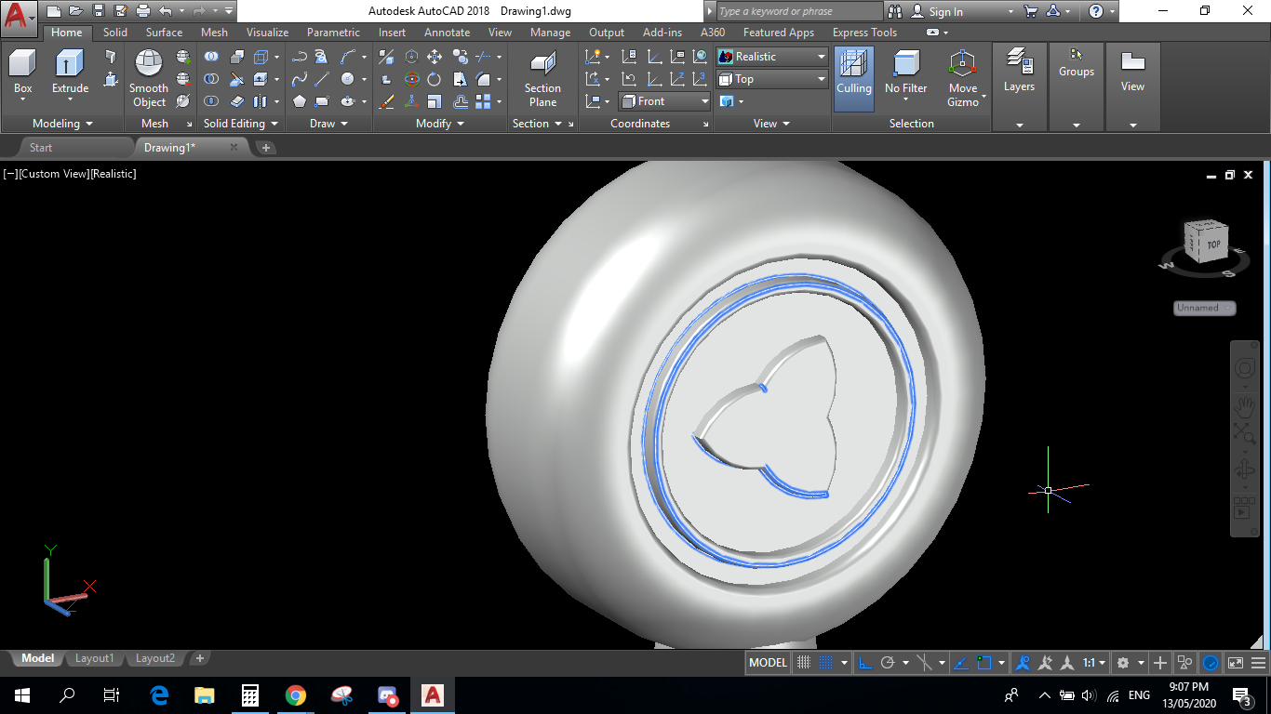Click the [Custom View] viewport label
The width and height of the screenshot is (1271, 714).
(52, 174)
